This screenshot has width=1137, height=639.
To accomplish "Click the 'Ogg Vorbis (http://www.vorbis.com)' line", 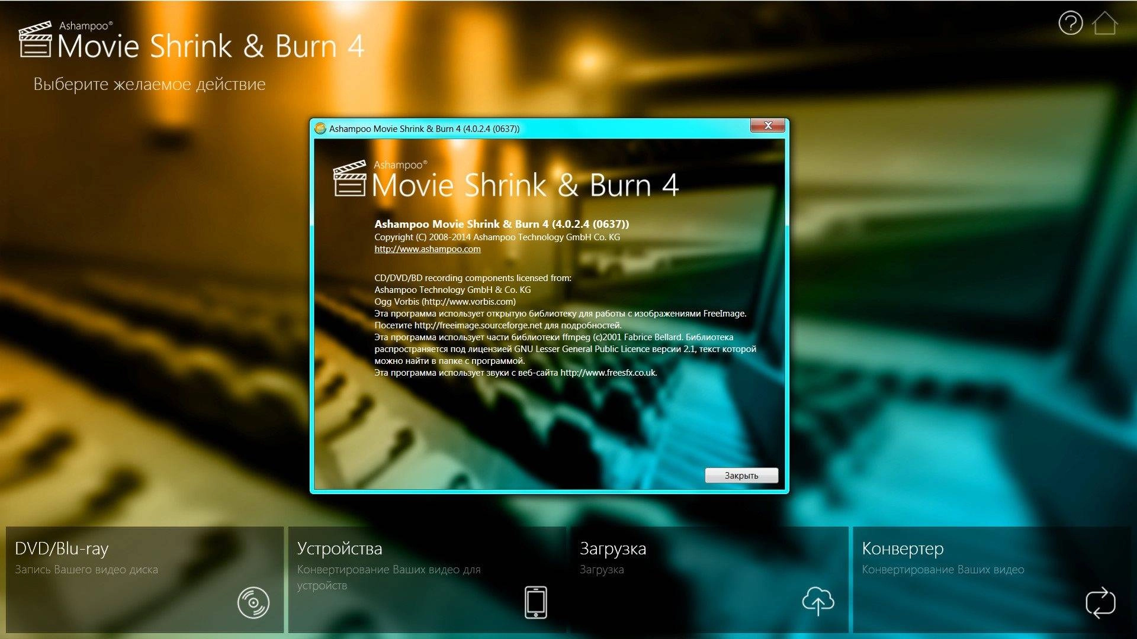I will 445,302.
